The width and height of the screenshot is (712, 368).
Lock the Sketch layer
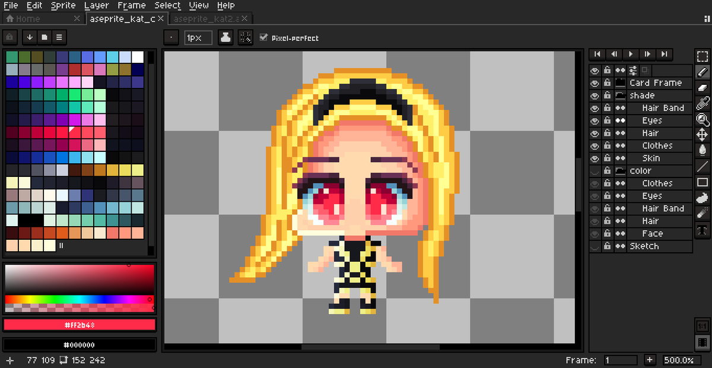coord(607,246)
